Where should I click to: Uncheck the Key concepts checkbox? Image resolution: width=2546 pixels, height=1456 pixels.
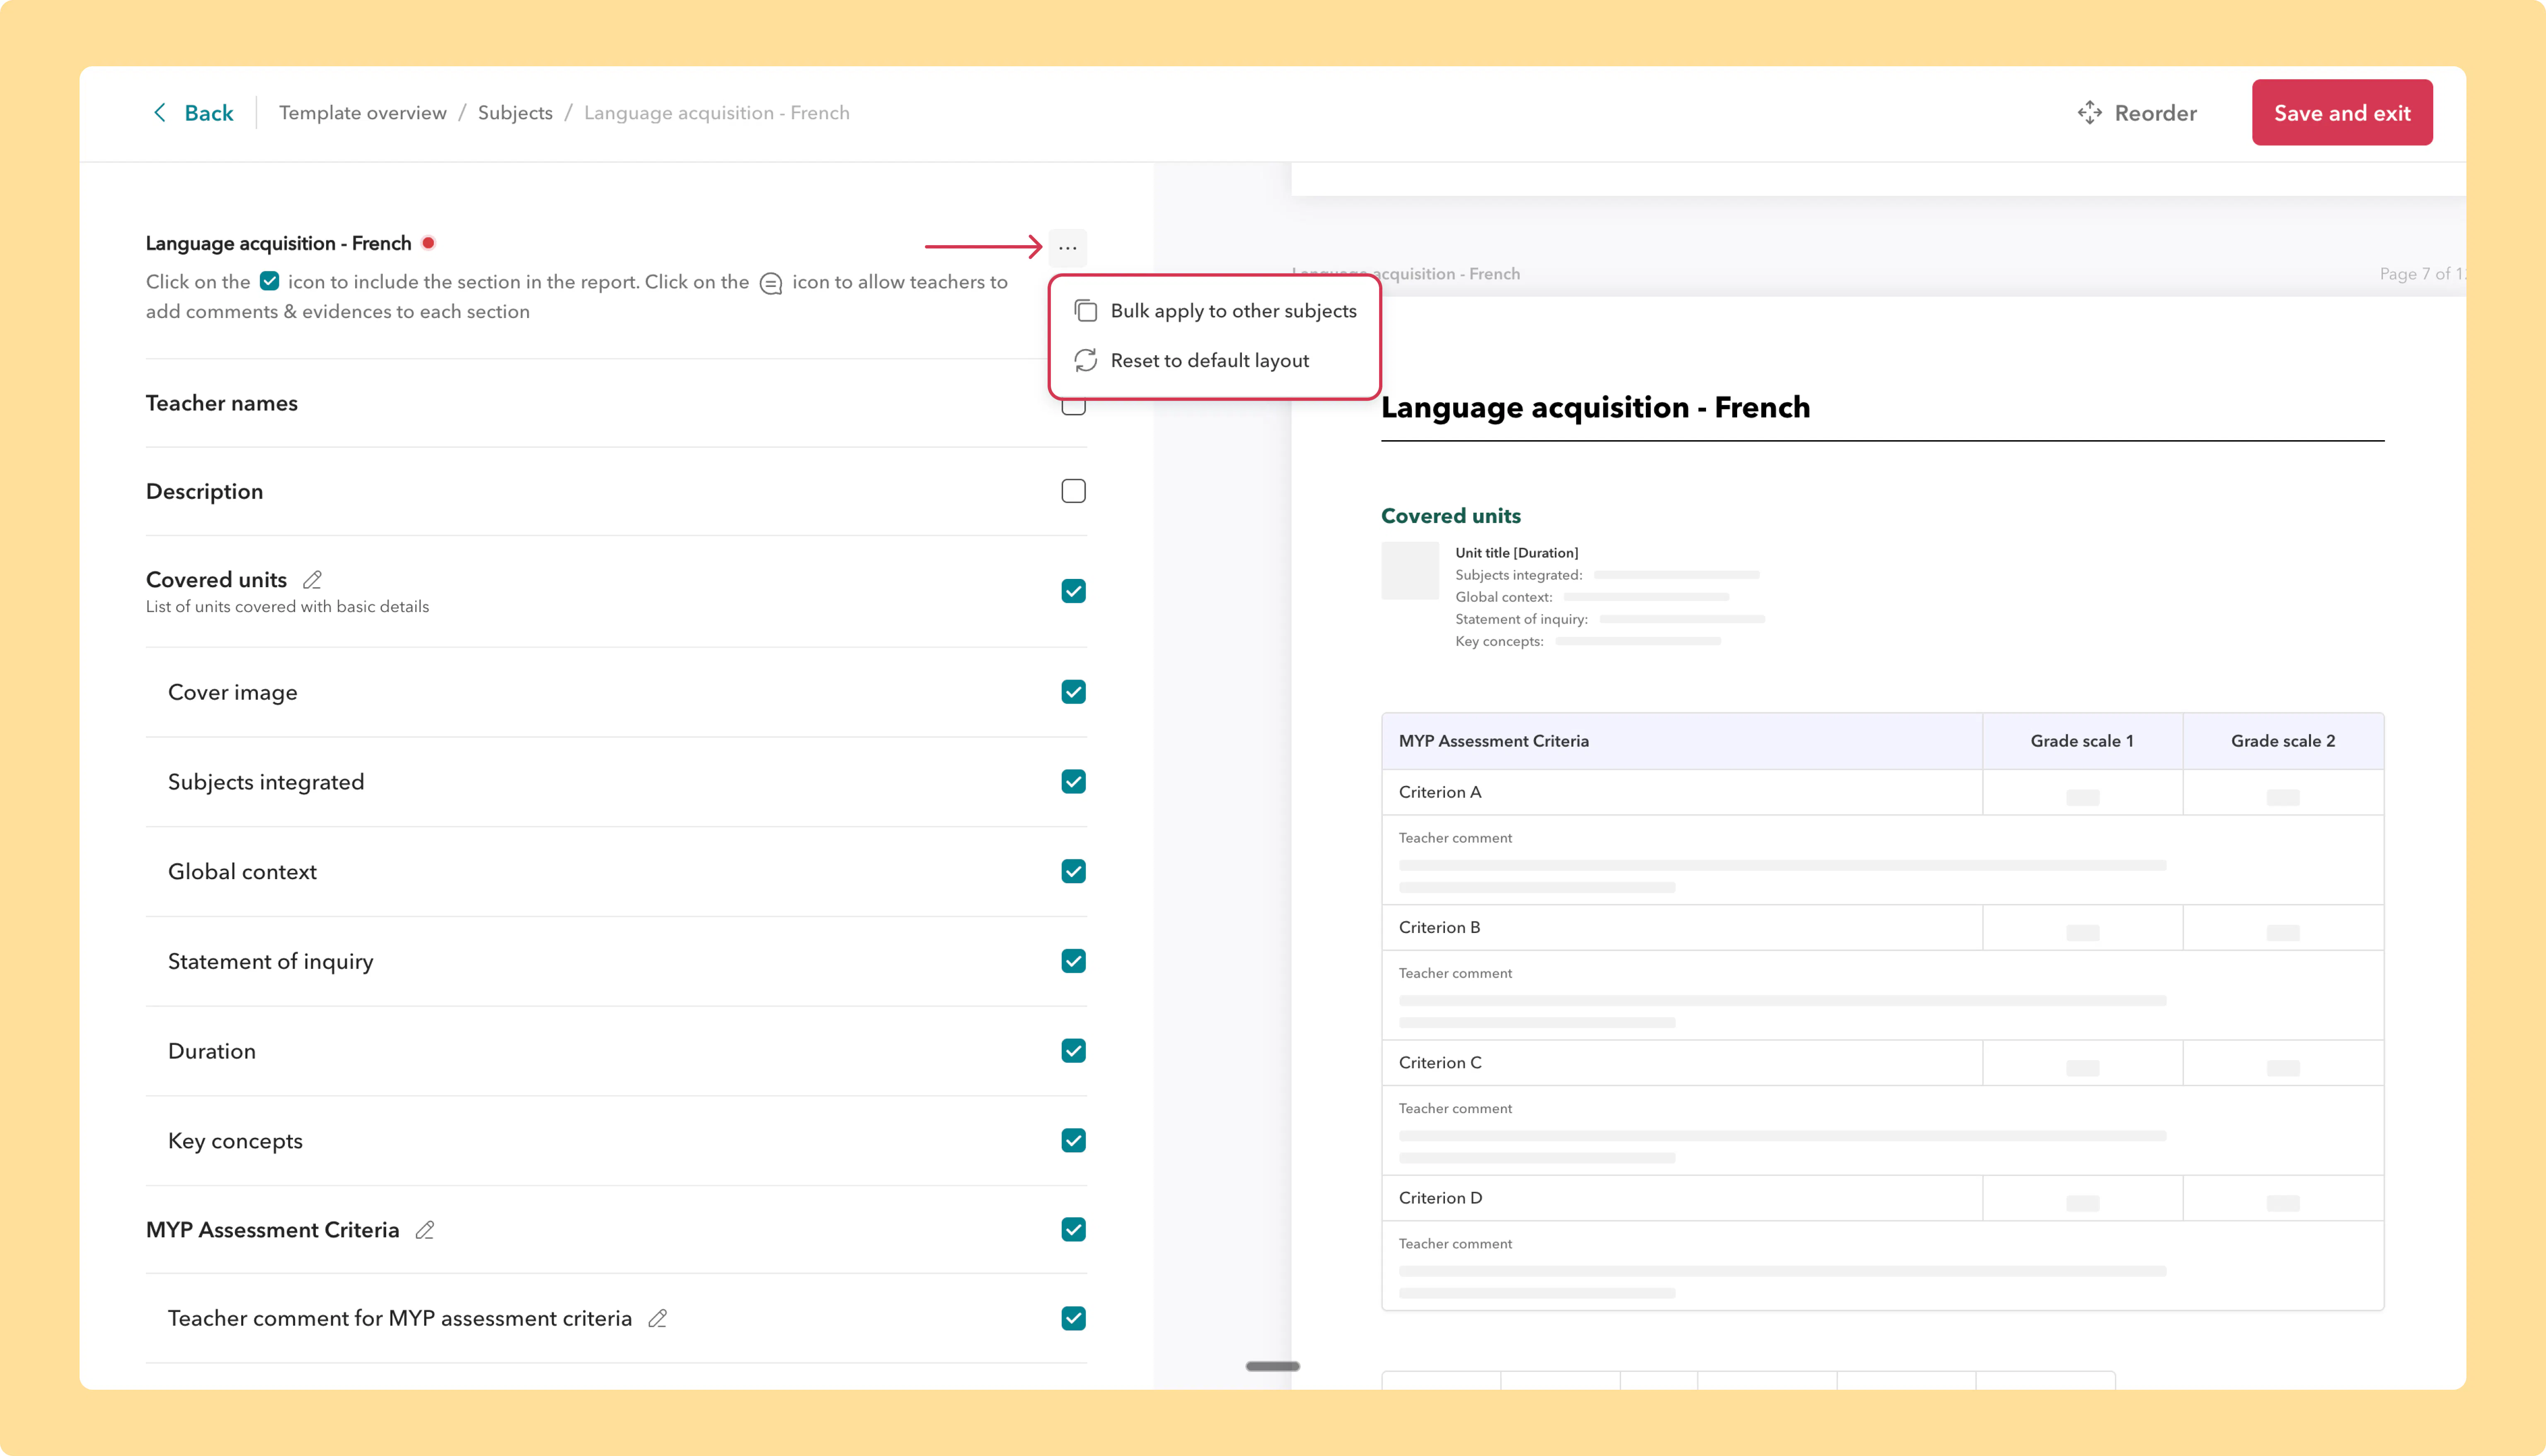1073,1141
